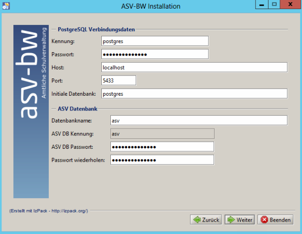Click the PostgreSQL Passwort field
This screenshot has width=302, height=234.
pyautogui.click(x=155, y=54)
